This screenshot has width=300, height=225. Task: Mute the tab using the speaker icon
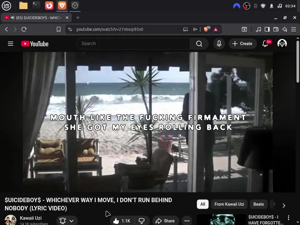[12, 17]
